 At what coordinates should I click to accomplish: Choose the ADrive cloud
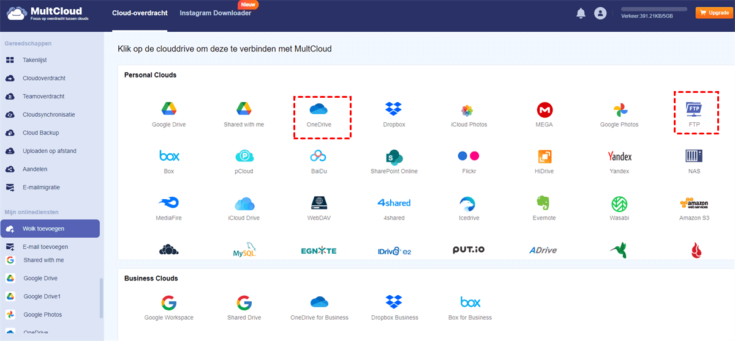[x=544, y=251]
